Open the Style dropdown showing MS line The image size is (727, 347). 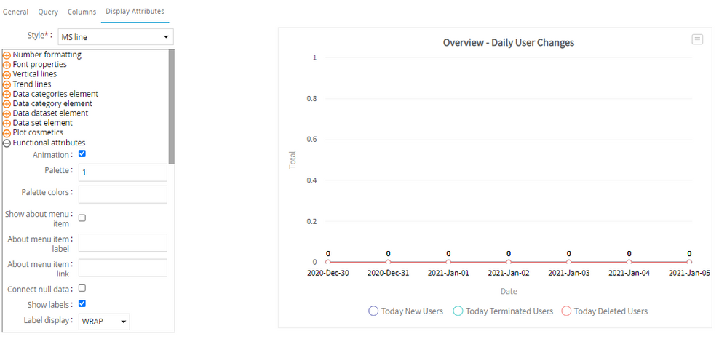point(115,36)
